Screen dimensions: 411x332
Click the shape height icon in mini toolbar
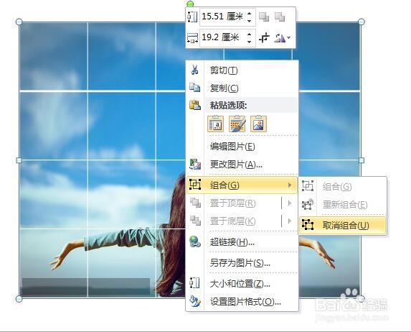192,17
